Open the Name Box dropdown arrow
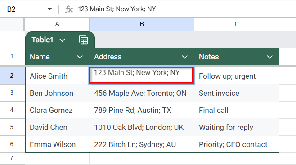Screen dimensions: 296x165 coord(49,9)
